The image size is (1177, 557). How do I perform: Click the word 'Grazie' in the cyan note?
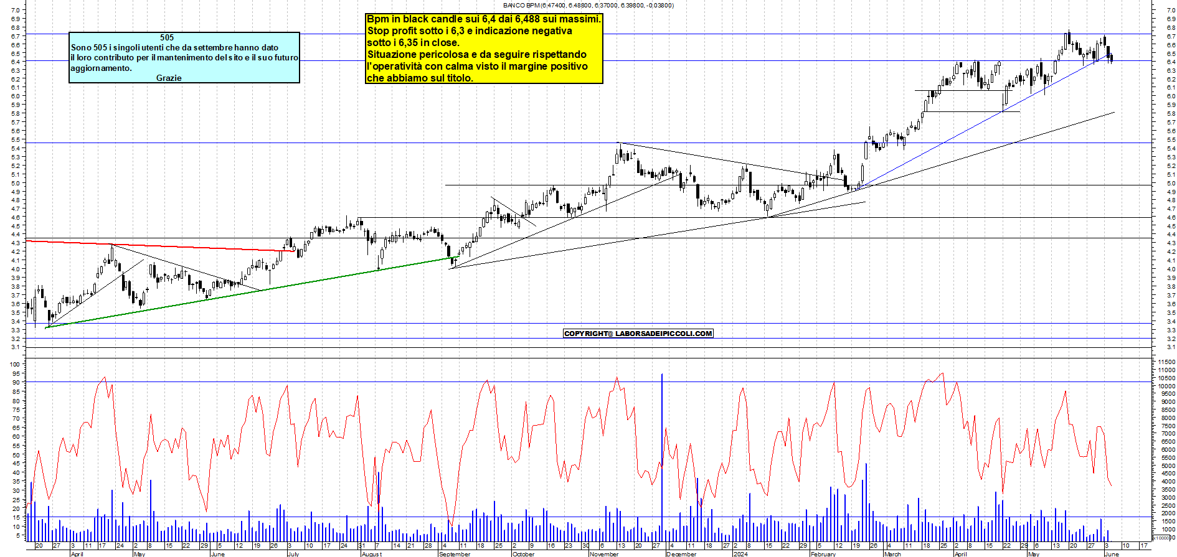pos(169,78)
